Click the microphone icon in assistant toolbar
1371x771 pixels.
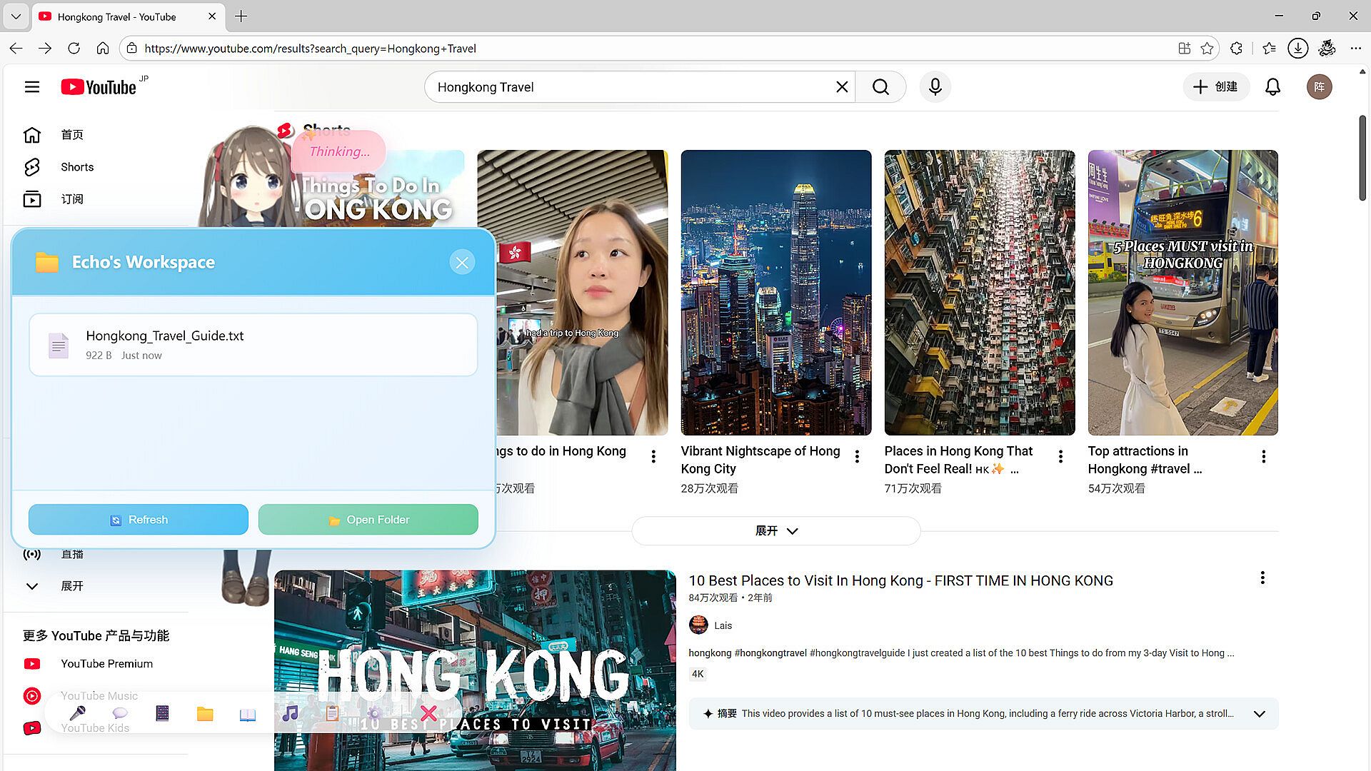coord(78,712)
